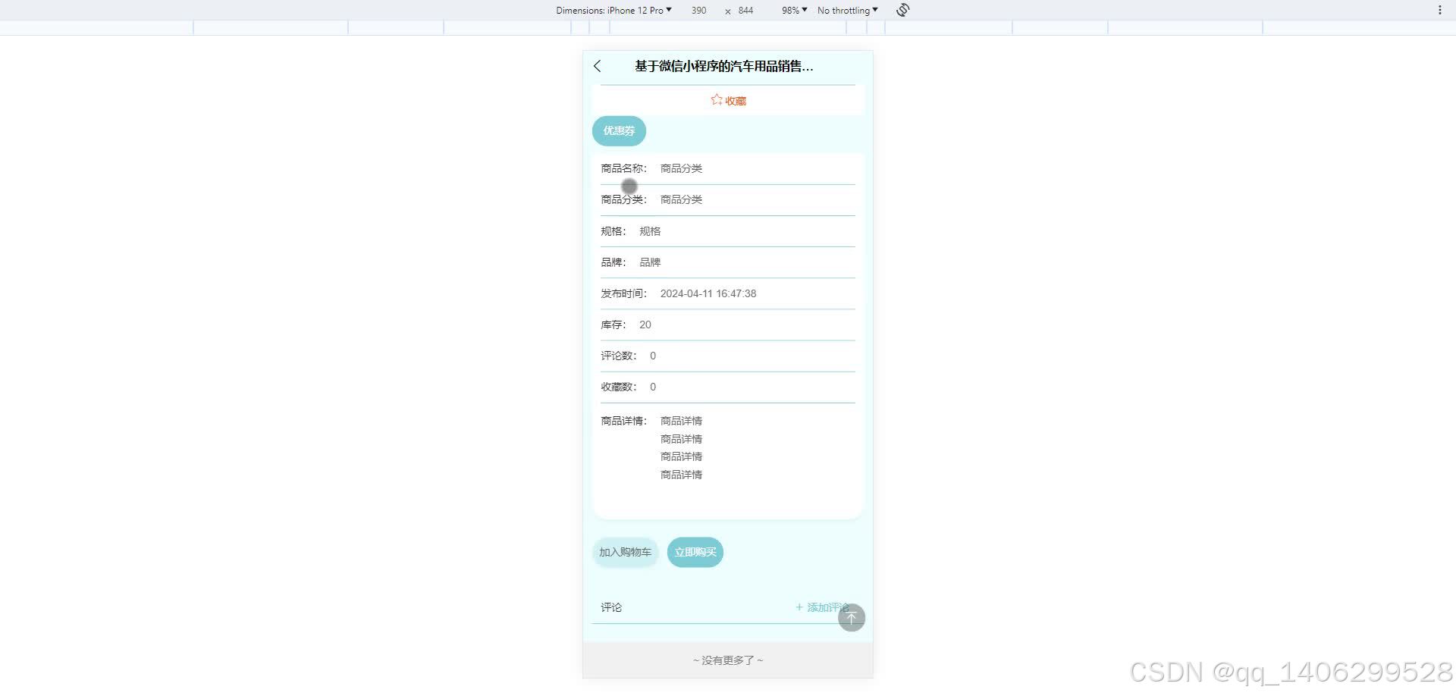Click the 立即购买 button
Image resolution: width=1456 pixels, height=696 pixels.
click(695, 552)
